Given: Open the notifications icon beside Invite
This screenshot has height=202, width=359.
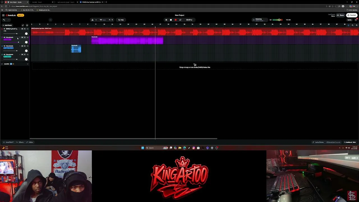Looking at the screenshot, I should 356,20.
